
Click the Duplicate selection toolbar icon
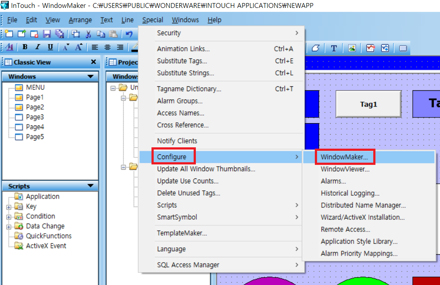pyautogui.click(x=76, y=34)
